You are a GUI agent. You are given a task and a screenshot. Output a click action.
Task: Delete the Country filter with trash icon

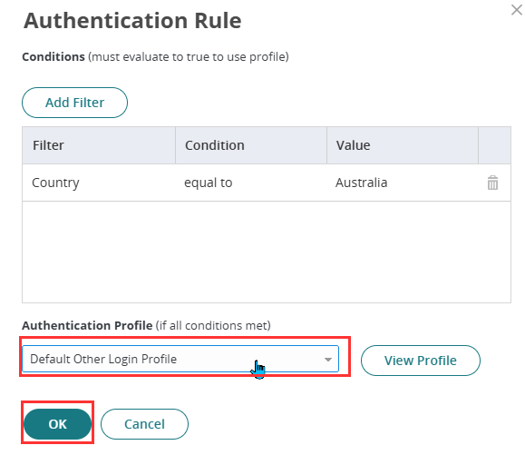[492, 183]
